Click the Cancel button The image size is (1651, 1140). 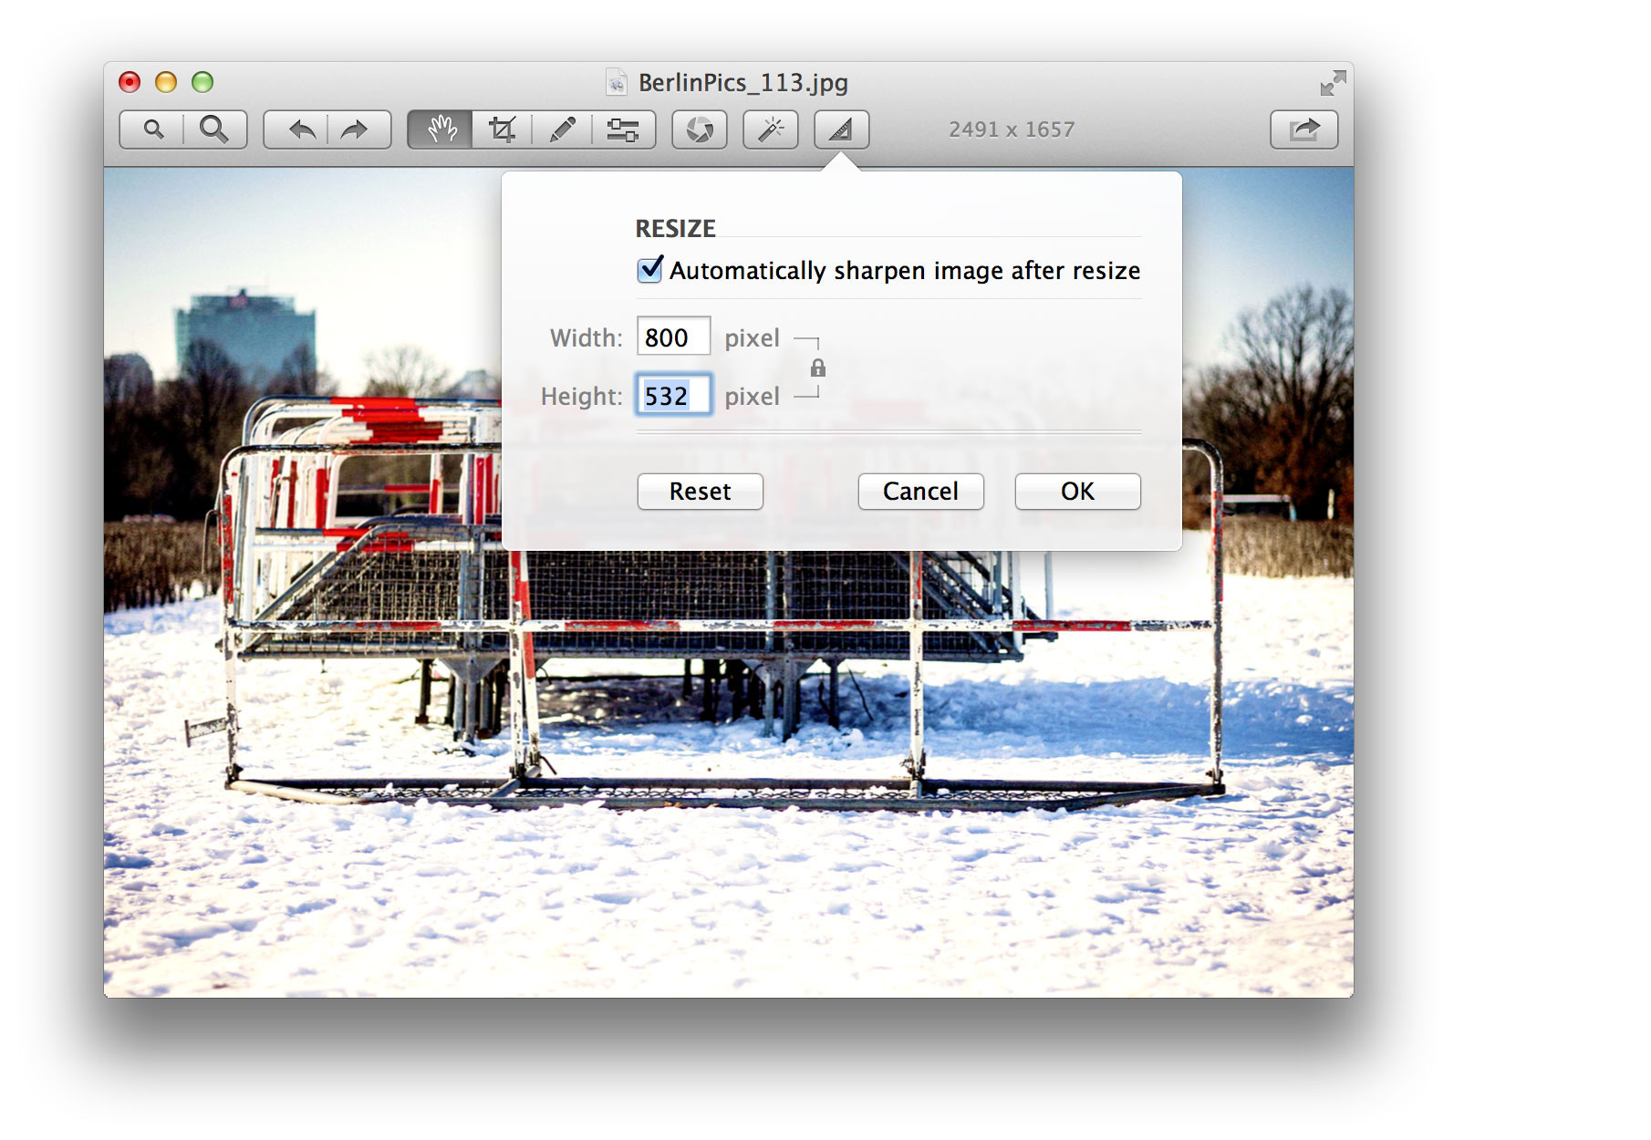click(x=920, y=492)
